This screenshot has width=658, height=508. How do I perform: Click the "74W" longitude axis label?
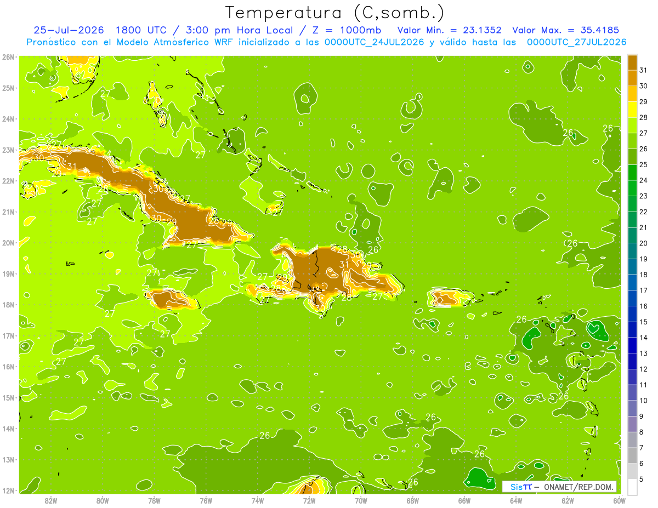pos(257,501)
